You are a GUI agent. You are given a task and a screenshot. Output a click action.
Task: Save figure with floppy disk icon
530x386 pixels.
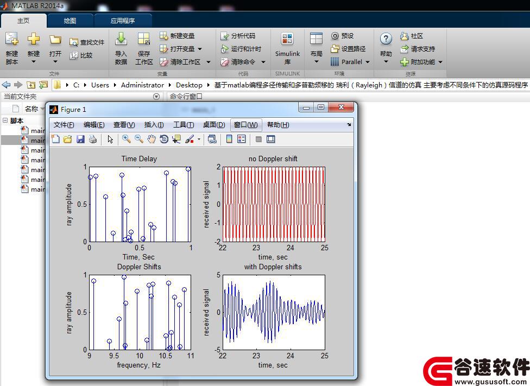click(80, 139)
